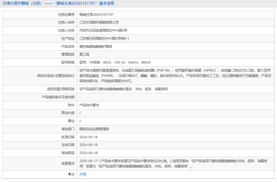
Task: Click registrant name 江苏乐润隐形眼镜有限公司
Action: [99, 23]
